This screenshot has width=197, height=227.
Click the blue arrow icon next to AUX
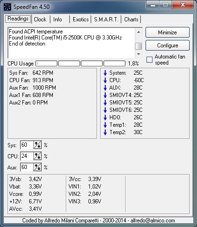click(105, 88)
